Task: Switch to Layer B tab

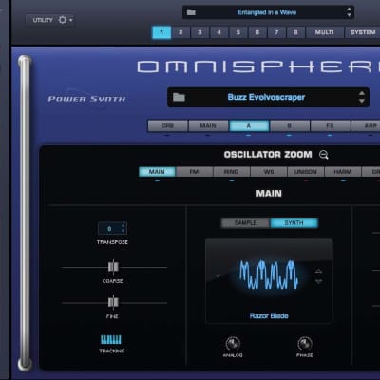Action: [x=289, y=125]
